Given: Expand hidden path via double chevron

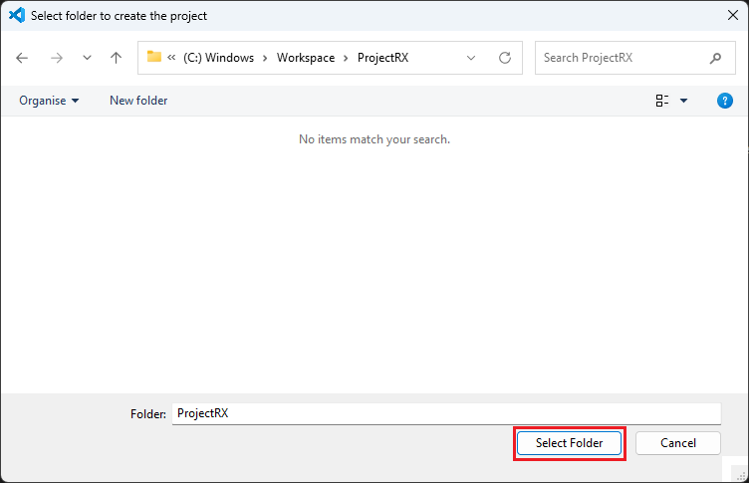Looking at the screenshot, I should coord(171,58).
